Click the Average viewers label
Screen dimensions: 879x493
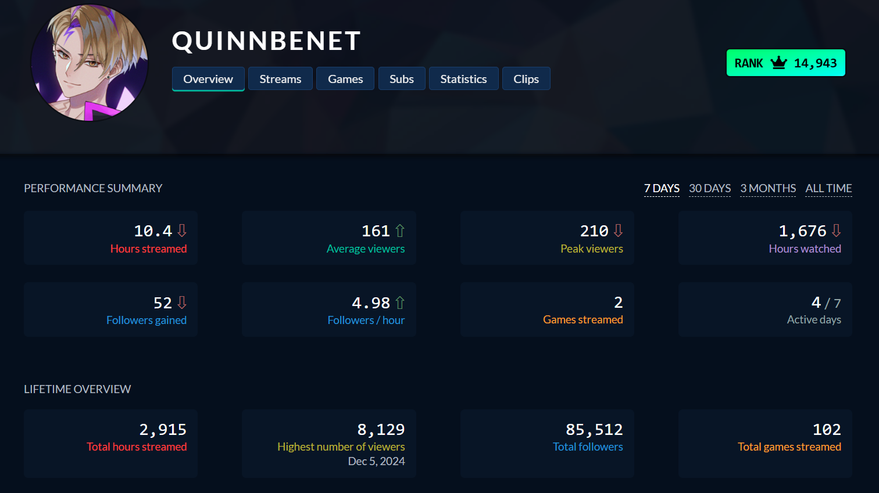click(366, 249)
